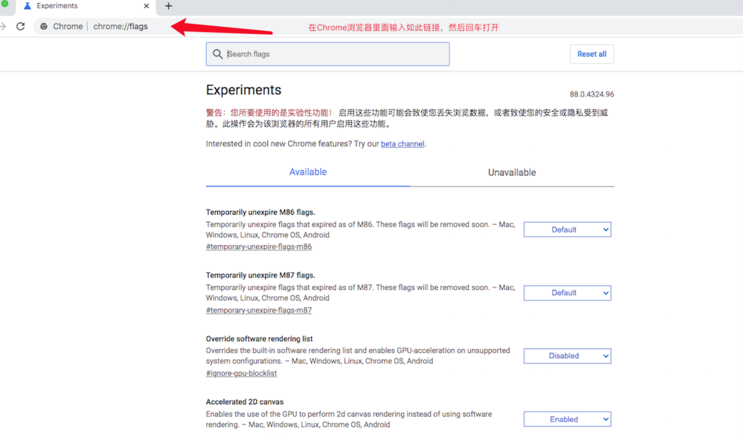Click the green window button

tap(4, 4)
